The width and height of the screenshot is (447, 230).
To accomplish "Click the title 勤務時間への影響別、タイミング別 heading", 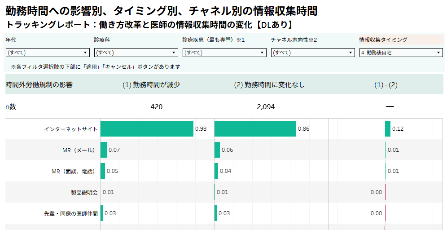I will pyautogui.click(x=162, y=11).
